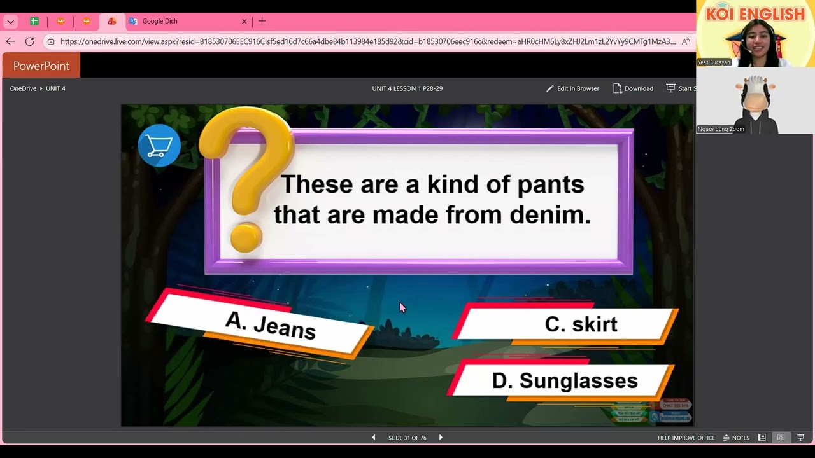The image size is (815, 458).
Task: Close the Google Dịch tab
Action: (244, 21)
